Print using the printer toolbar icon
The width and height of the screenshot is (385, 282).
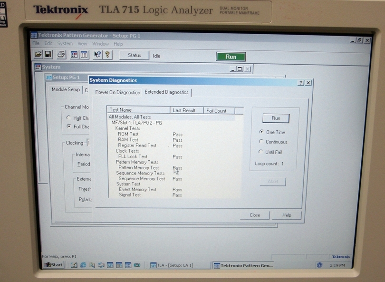click(x=61, y=54)
